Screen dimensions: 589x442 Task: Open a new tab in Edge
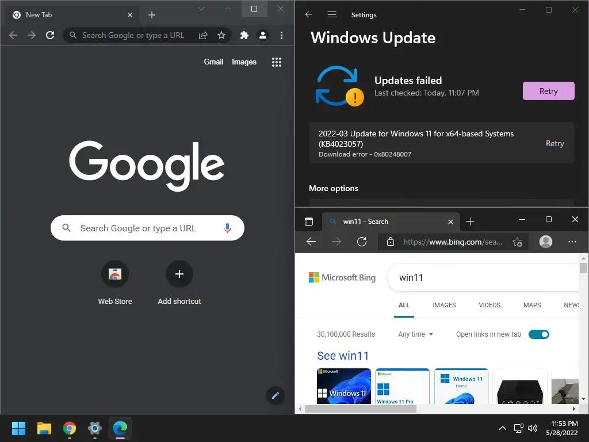(x=470, y=222)
